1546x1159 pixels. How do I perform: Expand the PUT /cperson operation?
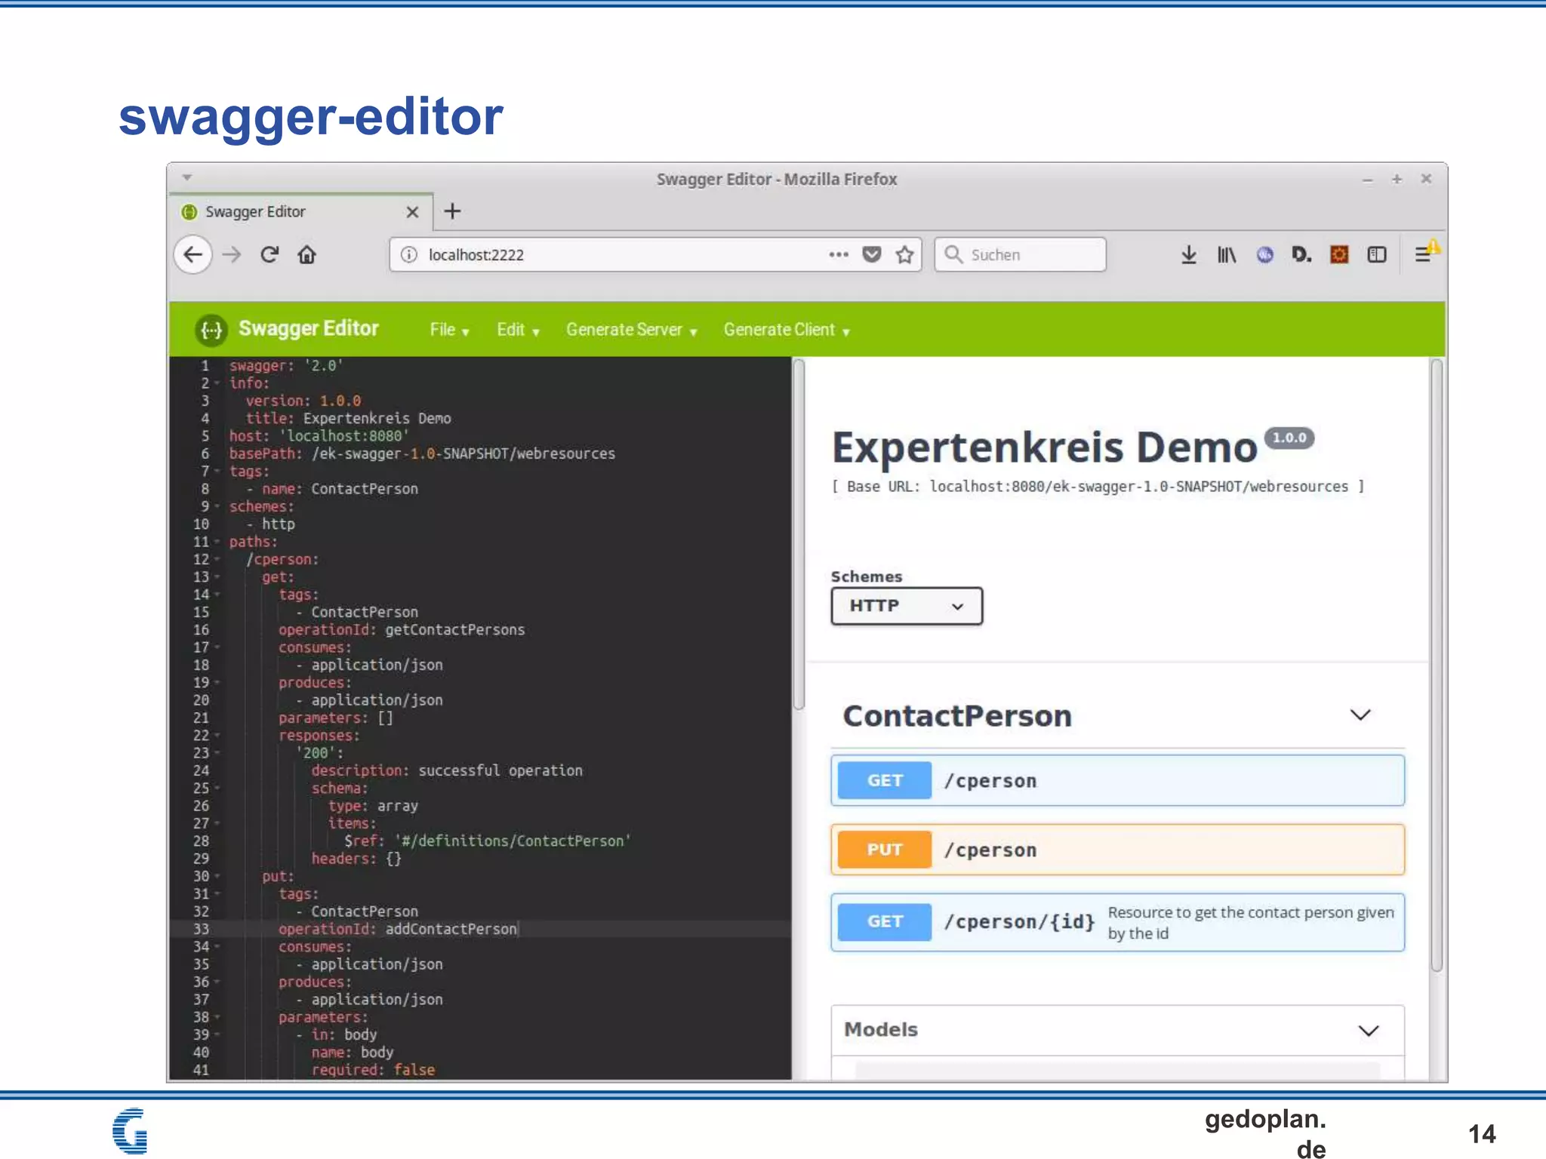(1117, 850)
